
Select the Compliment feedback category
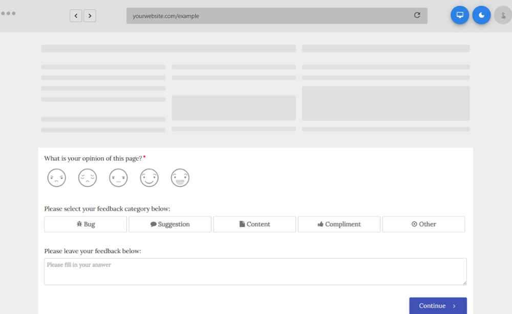point(339,224)
